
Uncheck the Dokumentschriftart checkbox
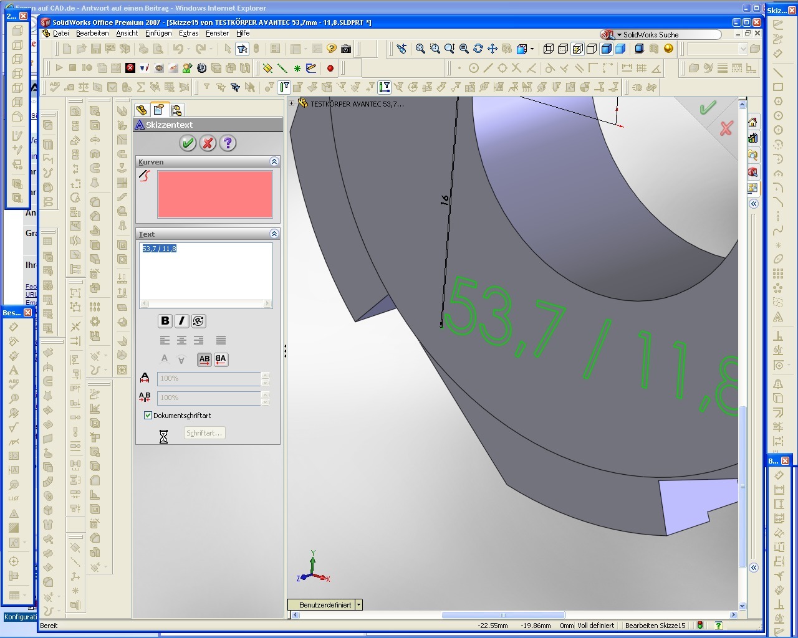point(148,415)
